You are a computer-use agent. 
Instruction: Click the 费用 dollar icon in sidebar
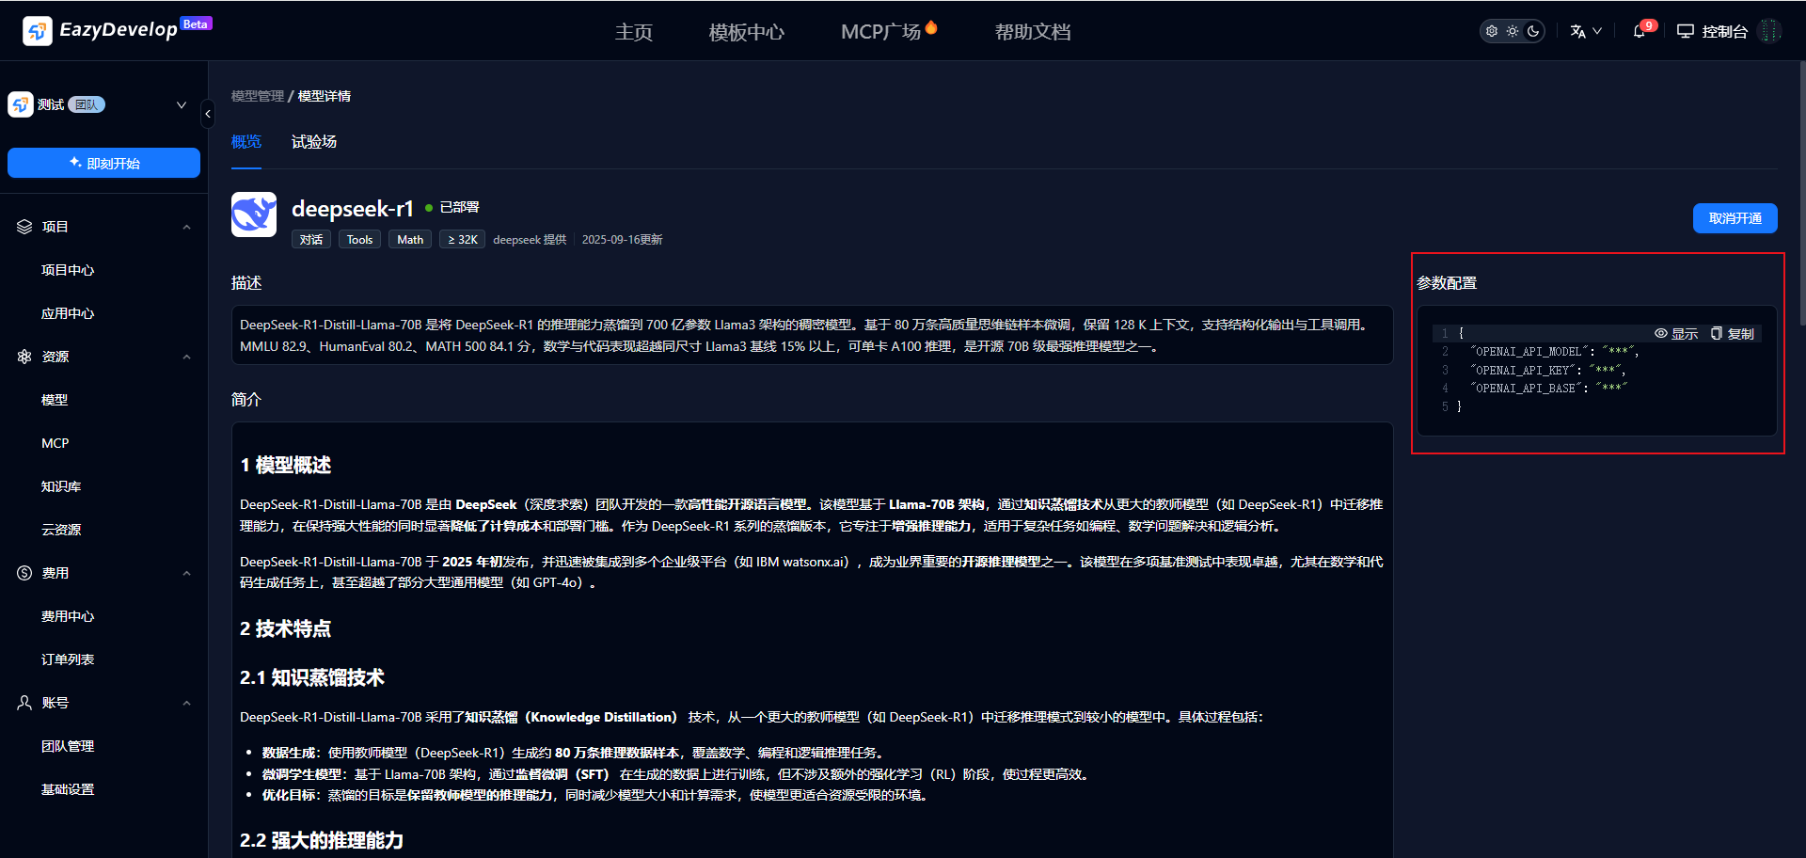click(24, 573)
